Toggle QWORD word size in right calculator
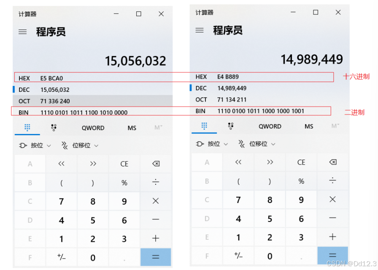Screen dimensions: 378x270 click(270, 126)
